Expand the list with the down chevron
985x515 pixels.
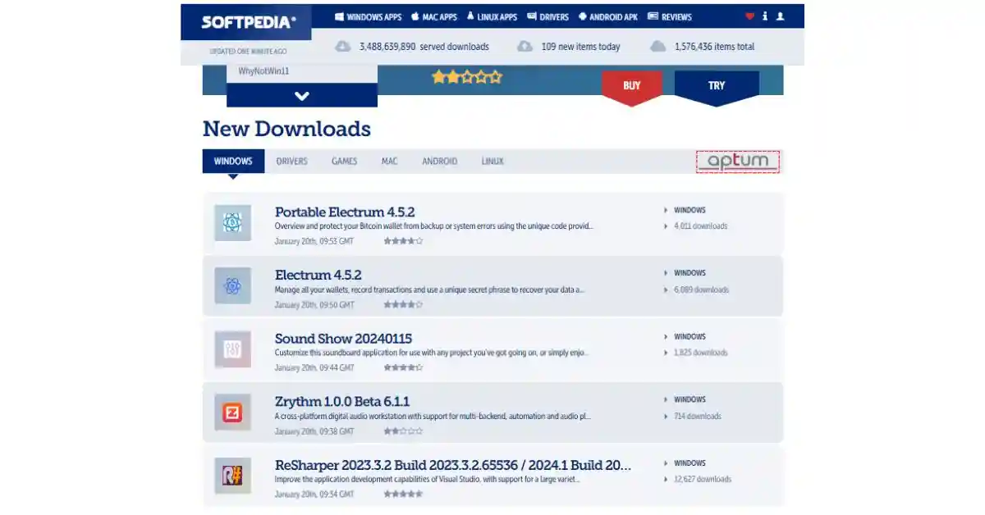click(x=302, y=95)
